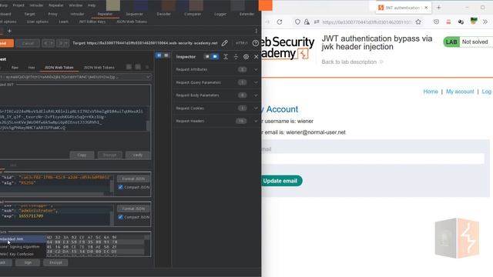Switch to JSON Web Tokens request tab
Screen dimensions: 493x277
pos(99,68)
